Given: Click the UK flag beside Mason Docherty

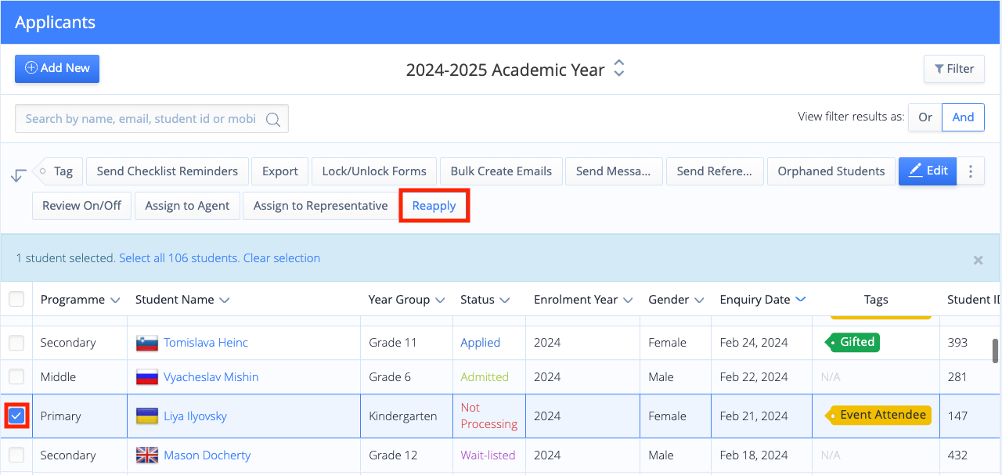Looking at the screenshot, I should [x=147, y=455].
